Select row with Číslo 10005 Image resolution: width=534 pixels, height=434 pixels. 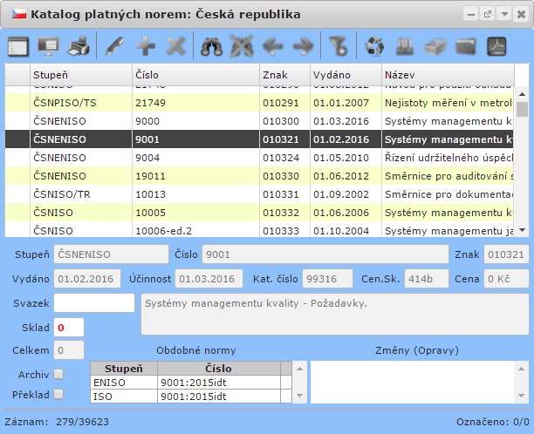click(x=259, y=213)
